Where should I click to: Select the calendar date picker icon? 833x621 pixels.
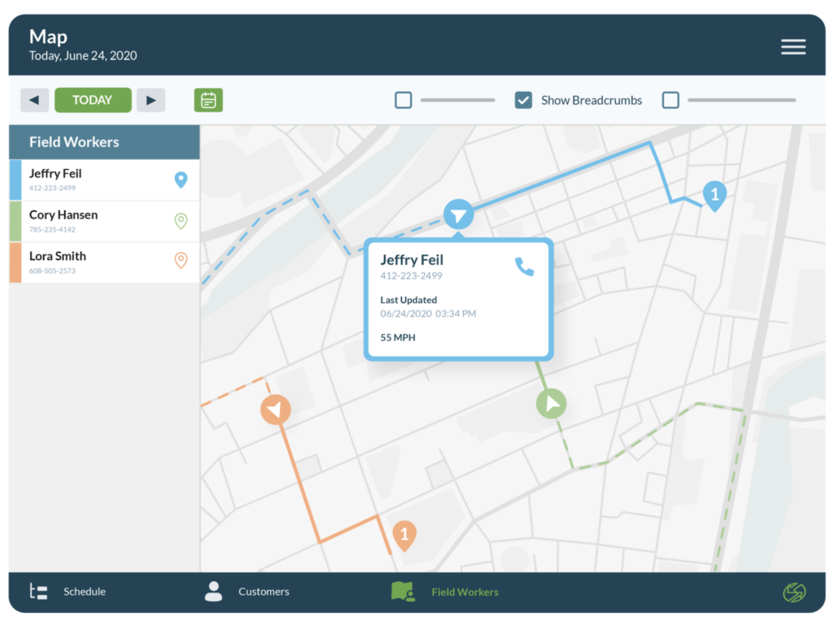pos(208,99)
